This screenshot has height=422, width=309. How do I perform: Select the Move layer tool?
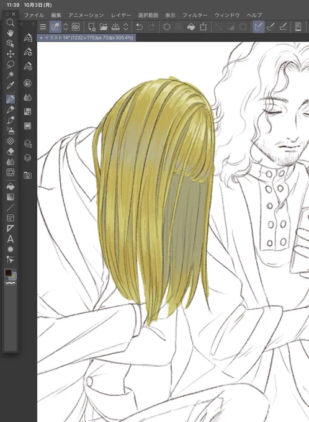tap(10, 54)
